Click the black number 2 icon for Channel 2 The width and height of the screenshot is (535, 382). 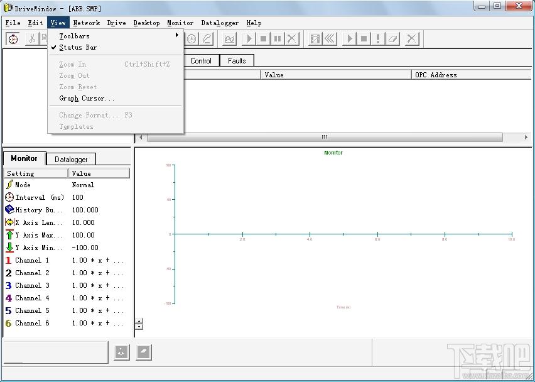(x=9, y=273)
